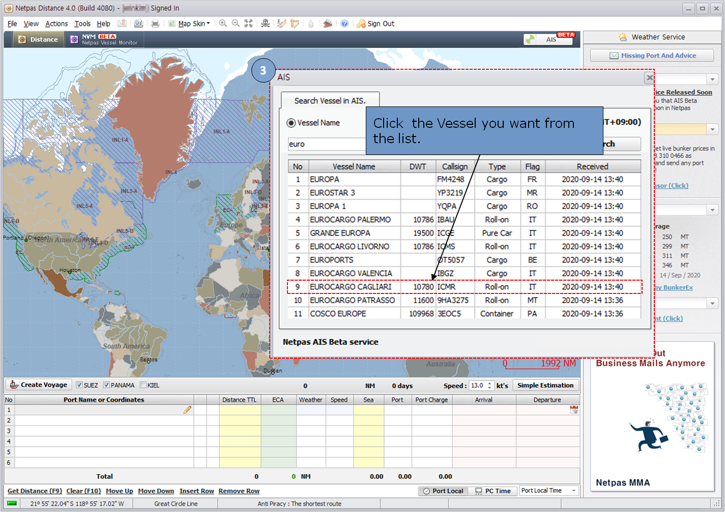
Task: Open the Actions menu
Action: coord(56,23)
